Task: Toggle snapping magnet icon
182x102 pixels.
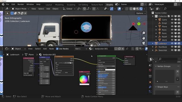Action: pos(84,9)
